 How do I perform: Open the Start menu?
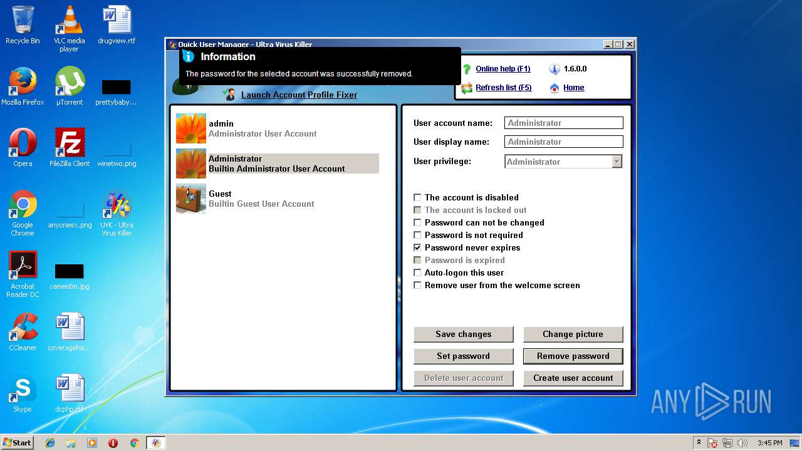tap(17, 442)
